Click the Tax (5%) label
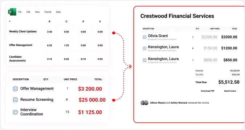Viewport: 245px width, 130px height. pyautogui.click(x=199, y=75)
